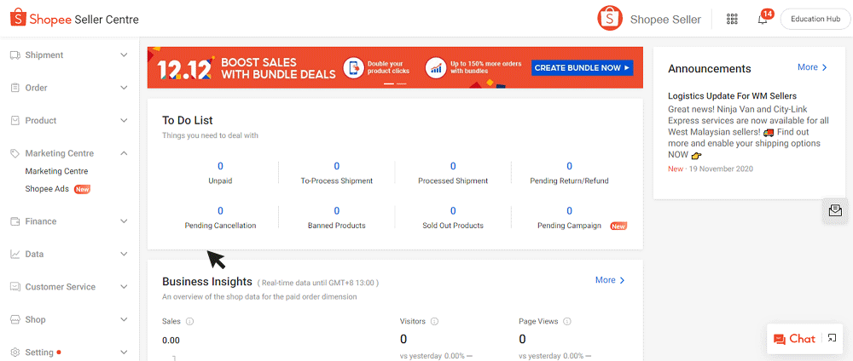
Task: Click the info icon next to Visitors
Action: click(x=434, y=322)
